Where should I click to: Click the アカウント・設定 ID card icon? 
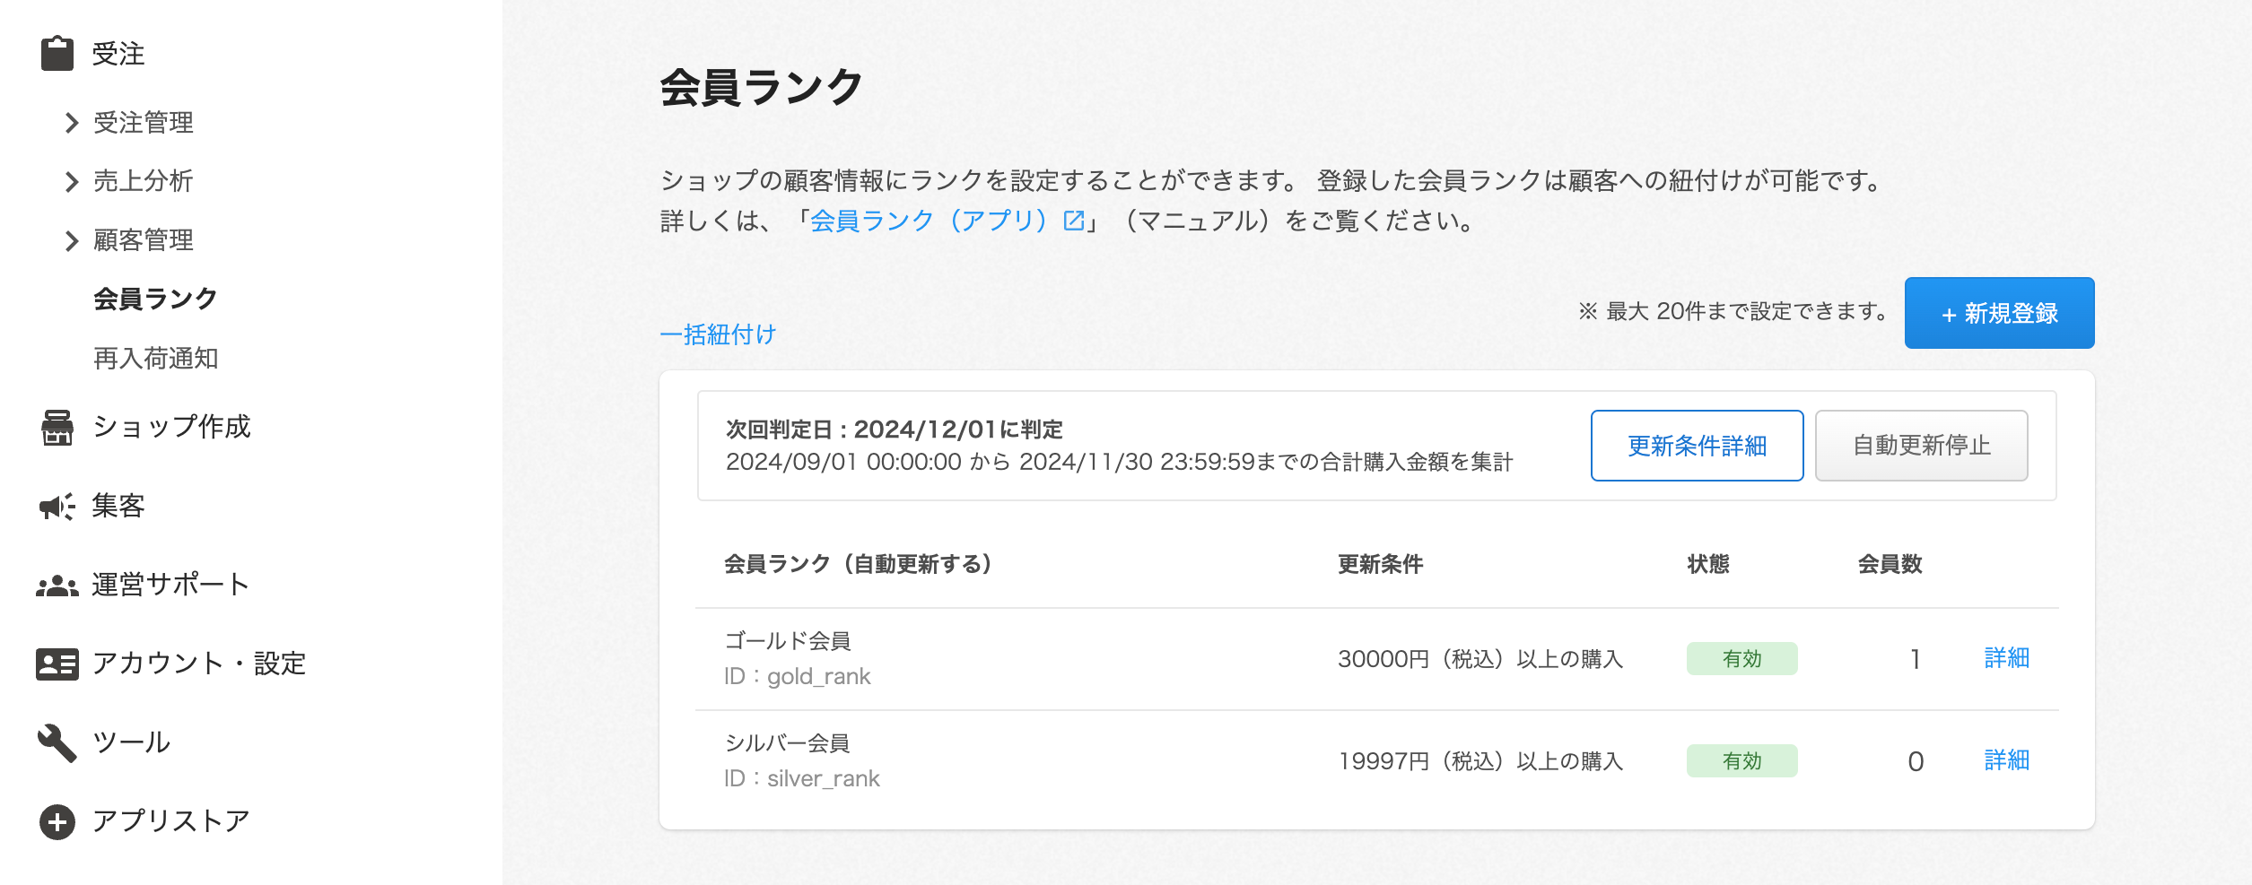[57, 664]
